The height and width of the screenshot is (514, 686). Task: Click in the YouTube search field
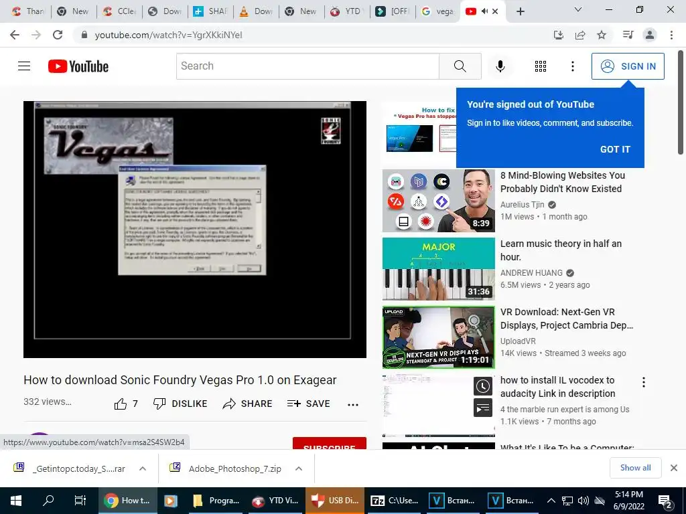click(x=307, y=66)
